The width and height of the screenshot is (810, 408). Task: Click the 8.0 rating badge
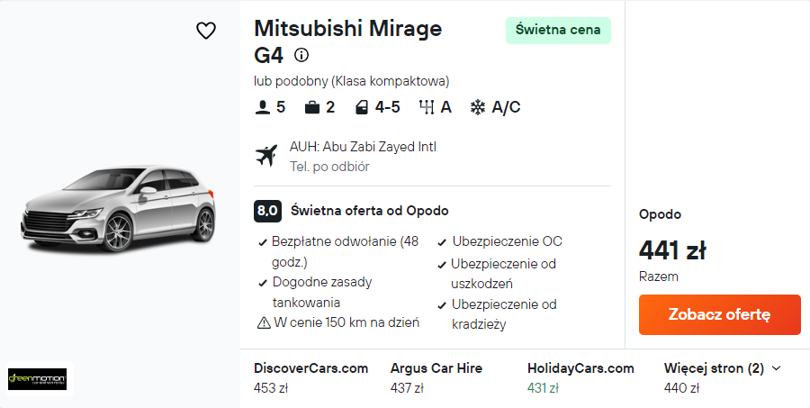click(267, 211)
